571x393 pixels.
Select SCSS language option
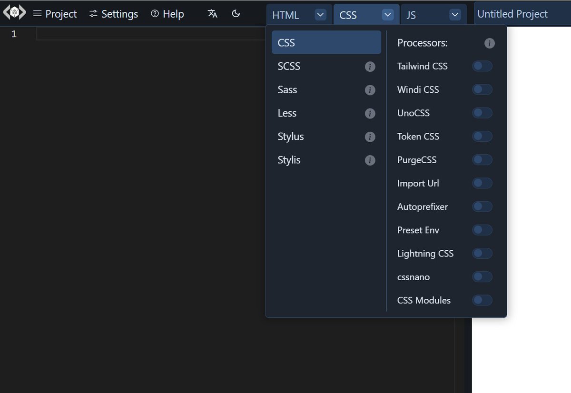point(326,67)
